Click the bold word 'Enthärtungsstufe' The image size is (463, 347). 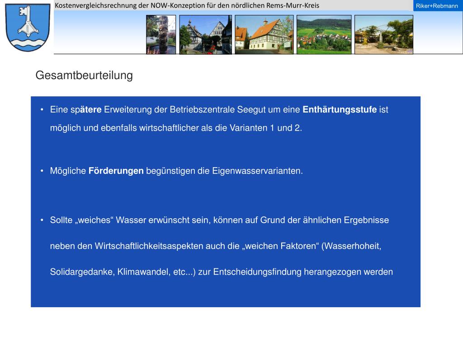coord(340,109)
